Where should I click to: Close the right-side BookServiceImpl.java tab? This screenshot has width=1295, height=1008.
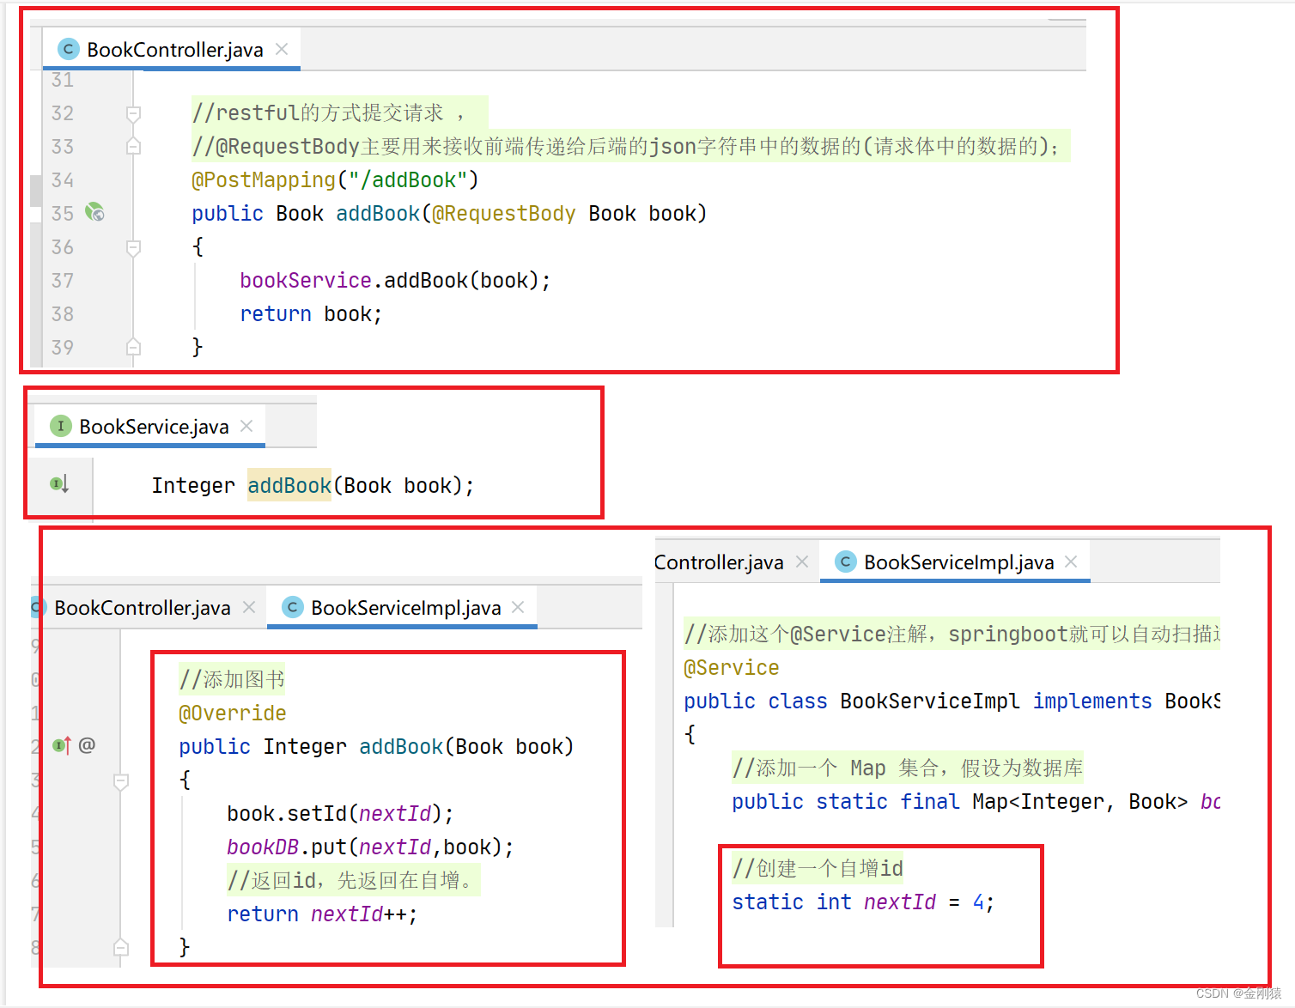click(x=1071, y=562)
